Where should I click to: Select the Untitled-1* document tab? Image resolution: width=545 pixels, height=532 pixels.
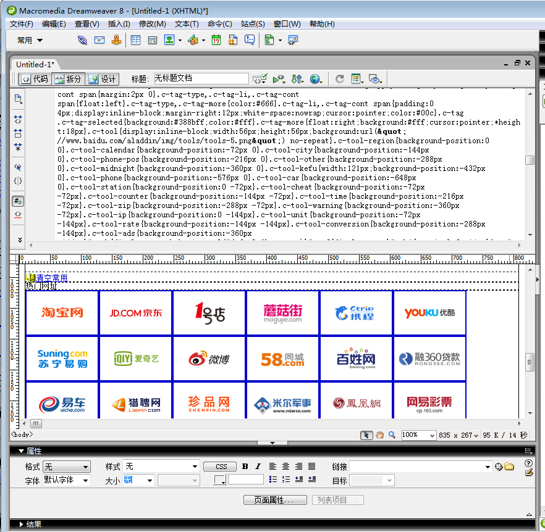35,64
